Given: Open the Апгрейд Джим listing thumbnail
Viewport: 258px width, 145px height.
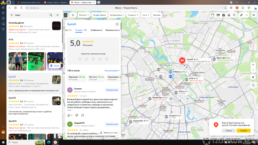Looking at the screenshot, I should (x=56, y=26).
